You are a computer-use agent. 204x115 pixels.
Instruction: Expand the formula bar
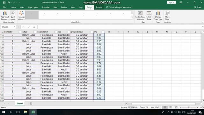[x=203, y=27]
